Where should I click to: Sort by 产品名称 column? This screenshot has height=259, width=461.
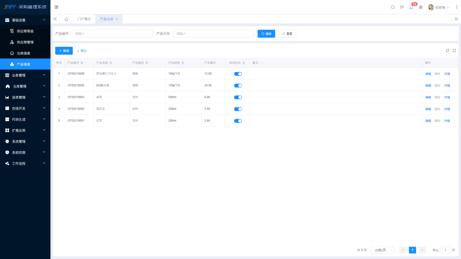[x=111, y=63]
